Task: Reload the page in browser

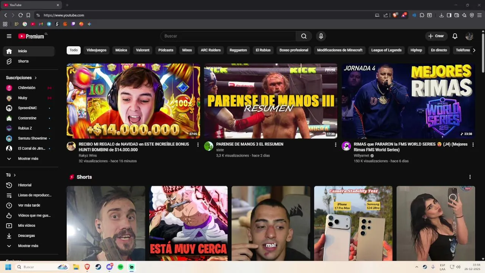Action: click(x=20, y=15)
